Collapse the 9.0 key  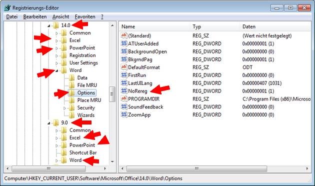click(49, 123)
